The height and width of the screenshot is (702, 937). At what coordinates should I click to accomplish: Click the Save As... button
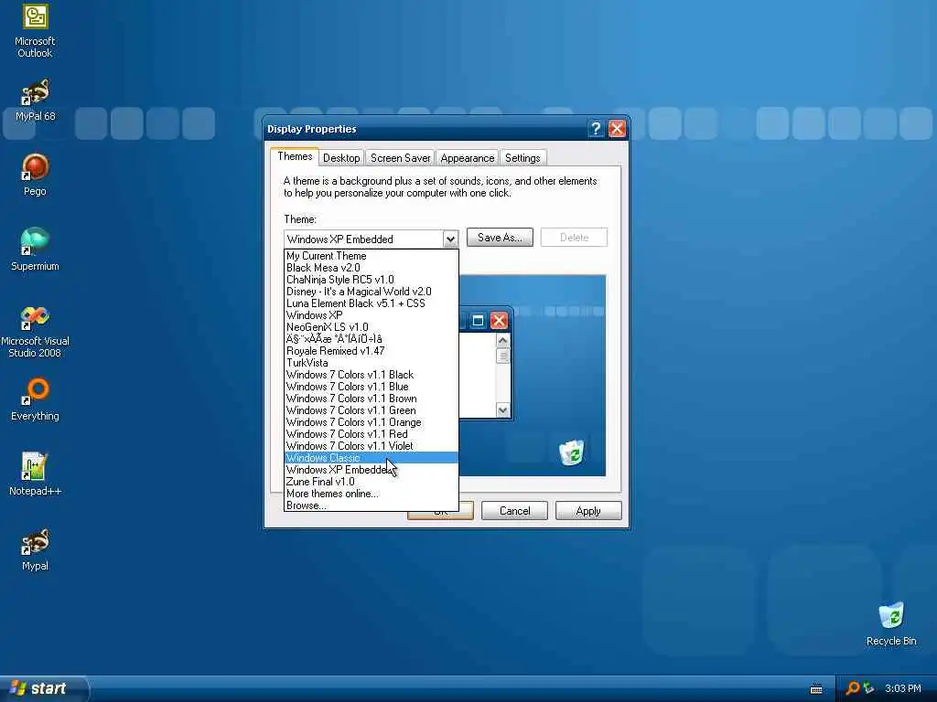pyautogui.click(x=500, y=238)
